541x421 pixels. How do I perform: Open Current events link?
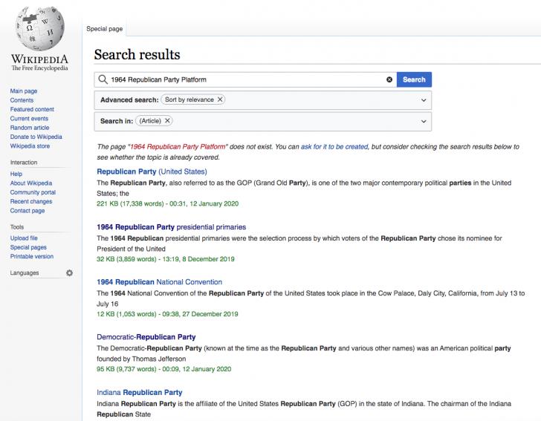[29, 118]
